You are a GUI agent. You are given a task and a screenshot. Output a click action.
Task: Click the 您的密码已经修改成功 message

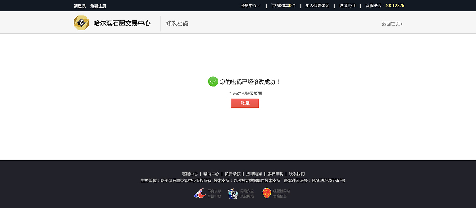(250, 82)
